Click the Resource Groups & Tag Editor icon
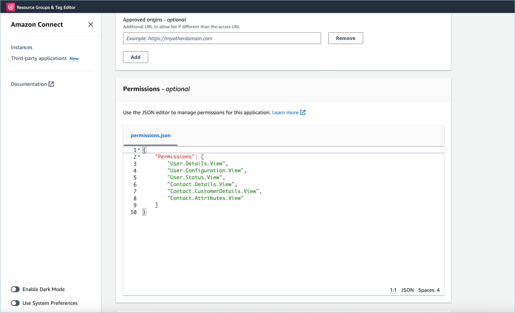Viewport: 515px width, 313px height. (11, 7)
